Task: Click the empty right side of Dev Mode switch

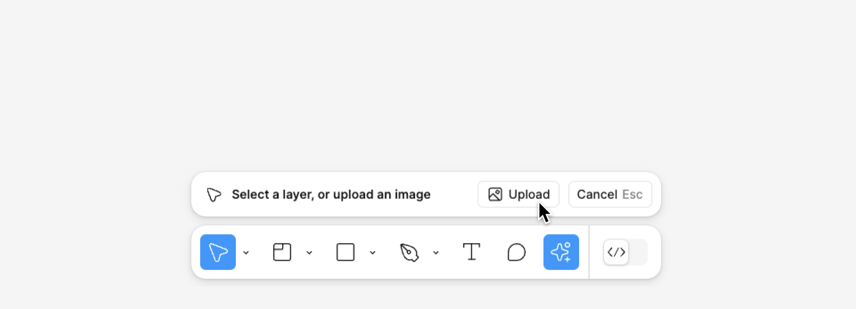Action: click(638, 252)
